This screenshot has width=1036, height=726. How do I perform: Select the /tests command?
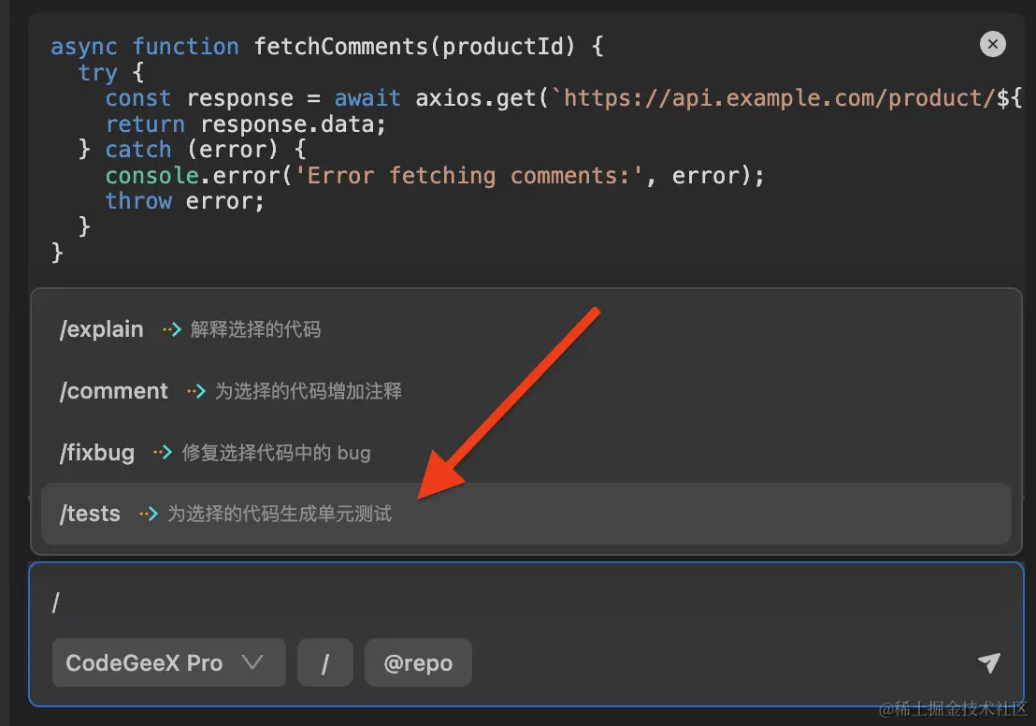tap(525, 514)
